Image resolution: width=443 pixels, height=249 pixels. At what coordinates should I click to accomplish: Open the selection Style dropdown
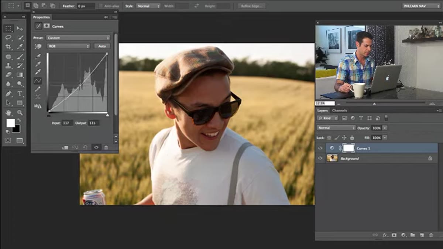pos(148,6)
